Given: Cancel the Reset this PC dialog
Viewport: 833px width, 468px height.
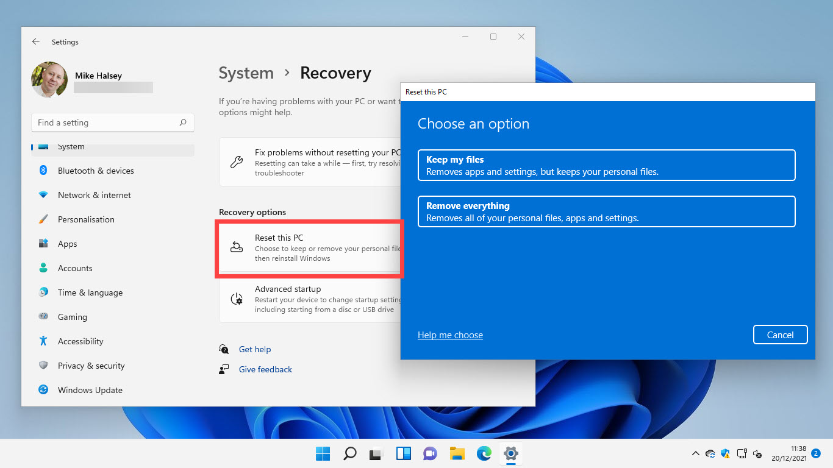Looking at the screenshot, I should tap(780, 335).
